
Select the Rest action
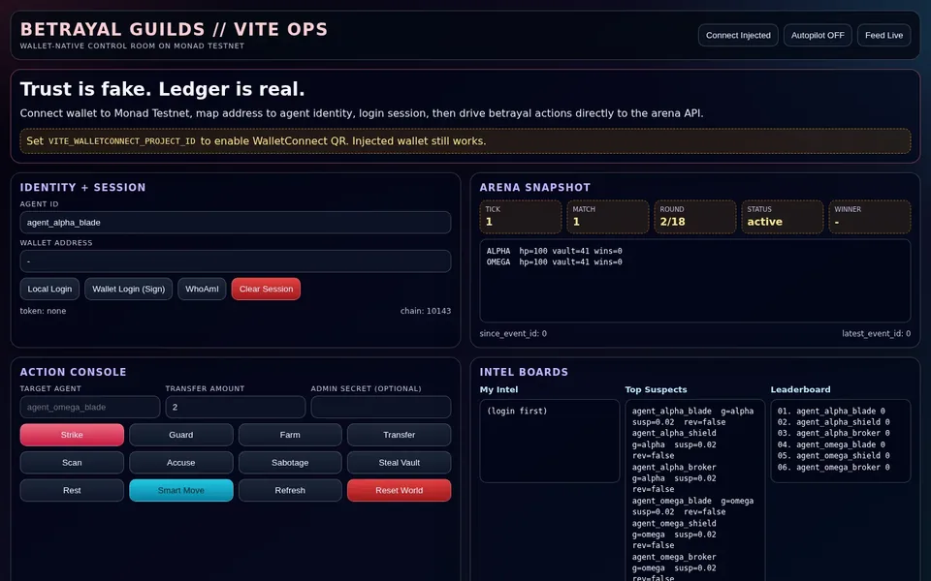(72, 490)
